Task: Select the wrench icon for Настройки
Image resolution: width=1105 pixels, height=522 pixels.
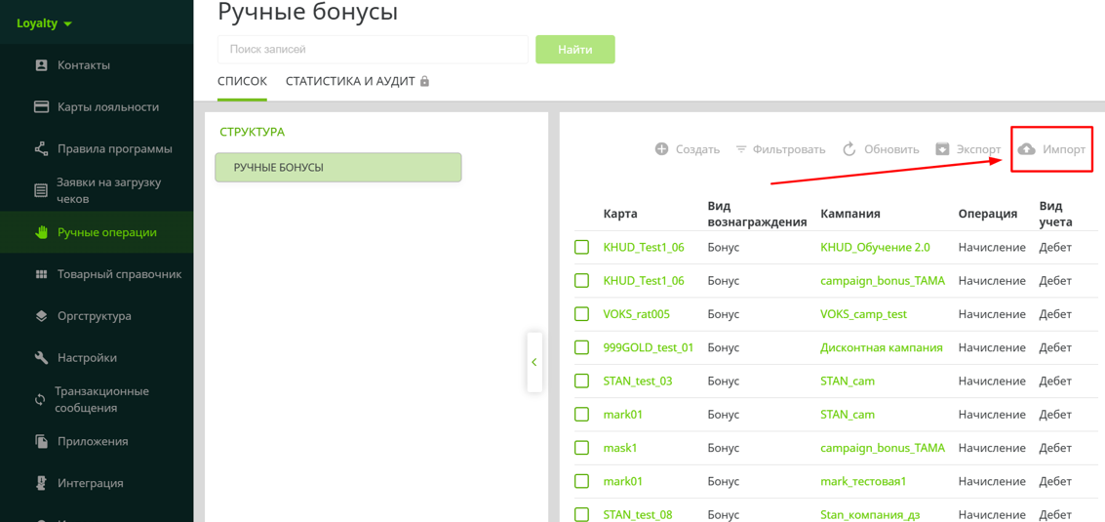Action: click(41, 358)
